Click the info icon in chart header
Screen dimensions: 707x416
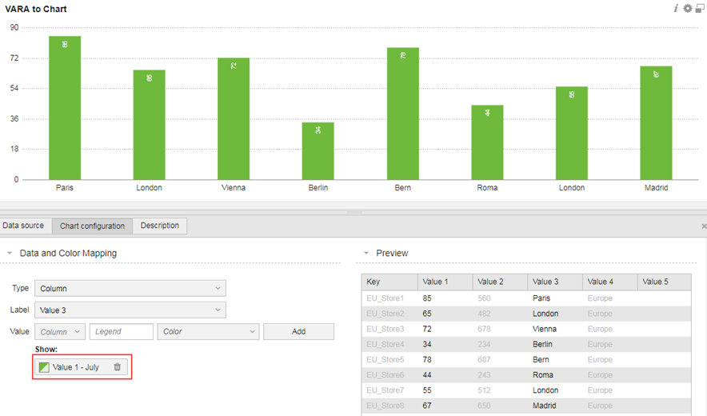676,8
